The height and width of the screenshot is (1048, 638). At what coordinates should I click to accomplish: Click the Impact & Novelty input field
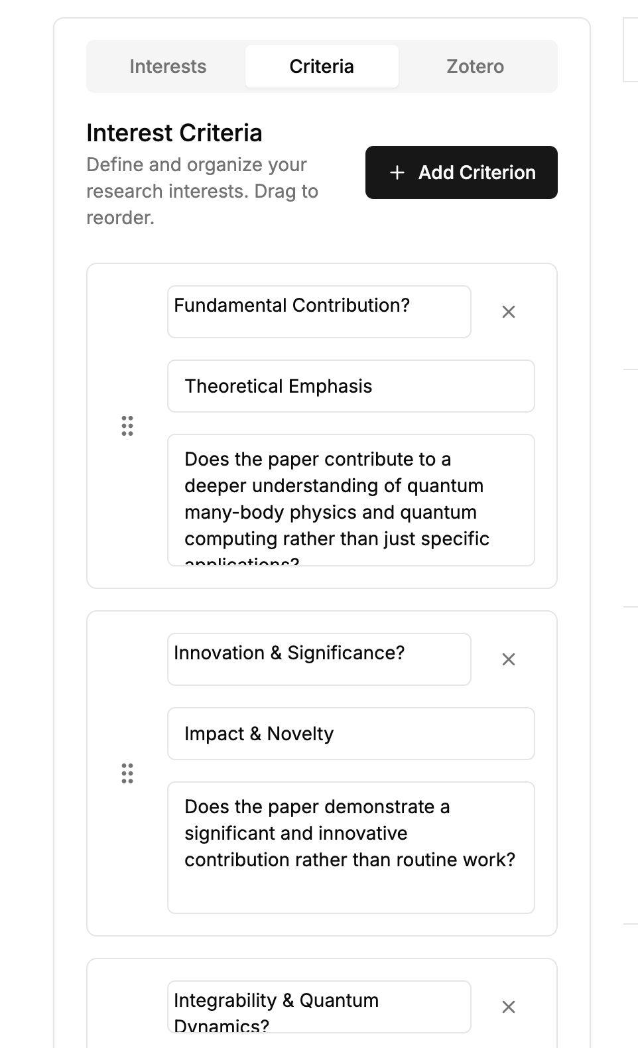point(351,734)
